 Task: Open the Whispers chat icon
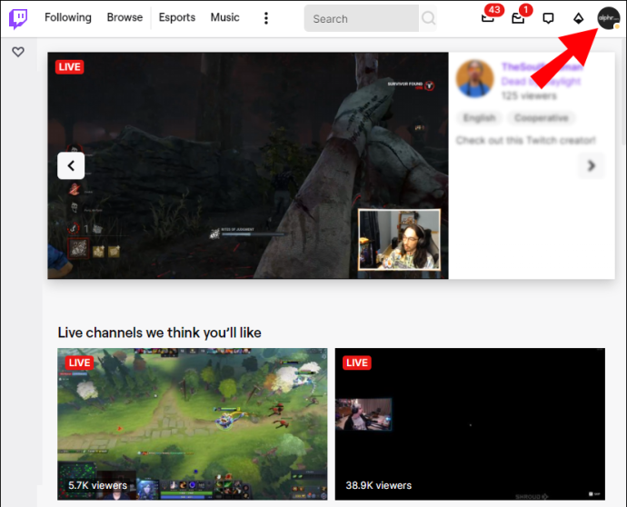click(548, 18)
